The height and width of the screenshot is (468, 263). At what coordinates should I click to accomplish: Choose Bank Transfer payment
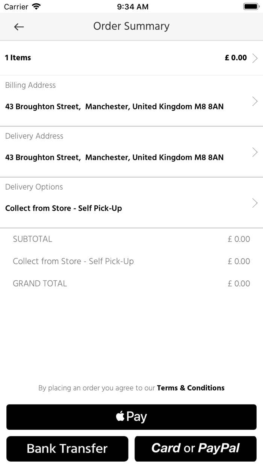coord(67,448)
